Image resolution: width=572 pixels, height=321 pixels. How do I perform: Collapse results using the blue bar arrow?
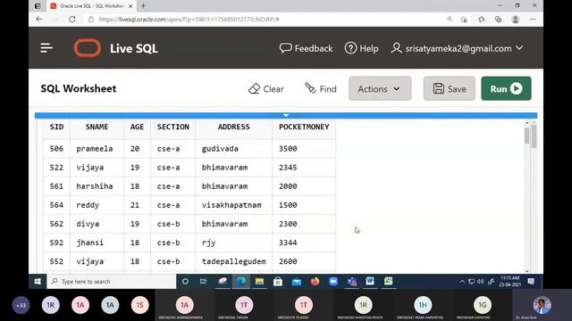coord(286,115)
